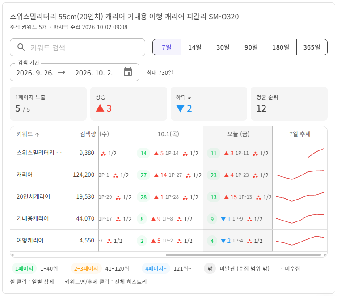
Task: Click 10.1 rank badge 28 for 20인치캐리어
Action: 143,197
